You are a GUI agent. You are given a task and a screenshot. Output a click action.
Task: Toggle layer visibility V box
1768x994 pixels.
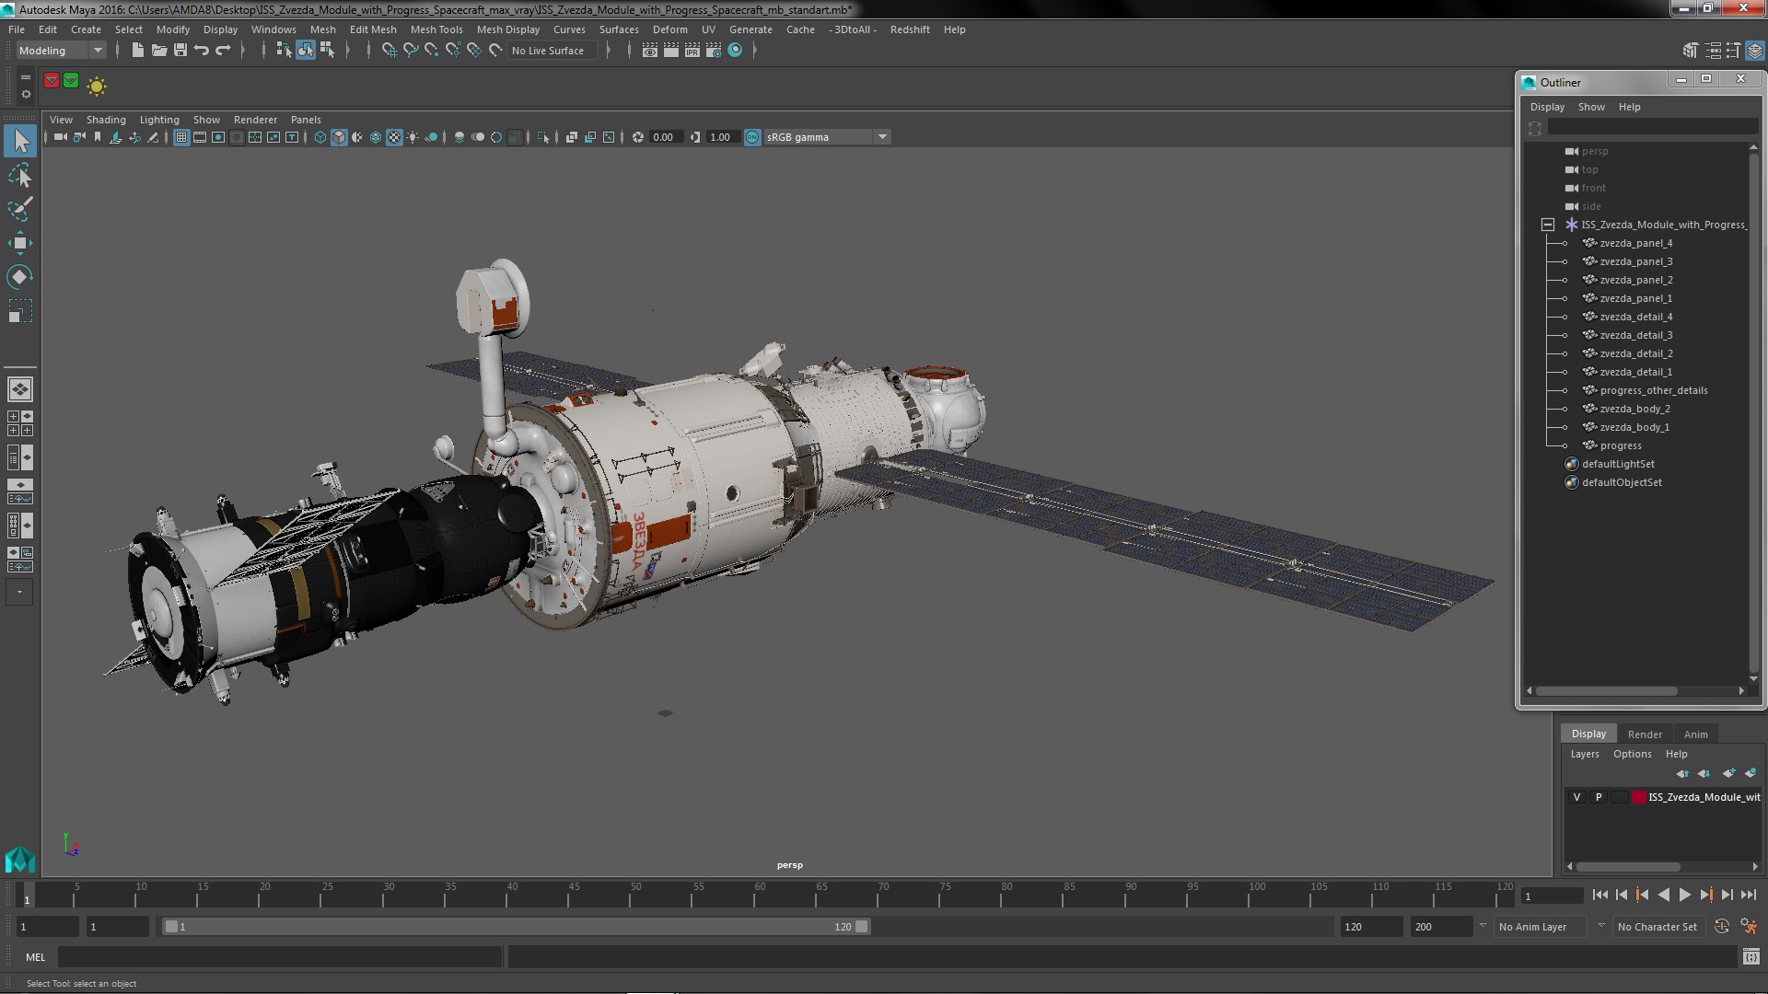point(1576,797)
